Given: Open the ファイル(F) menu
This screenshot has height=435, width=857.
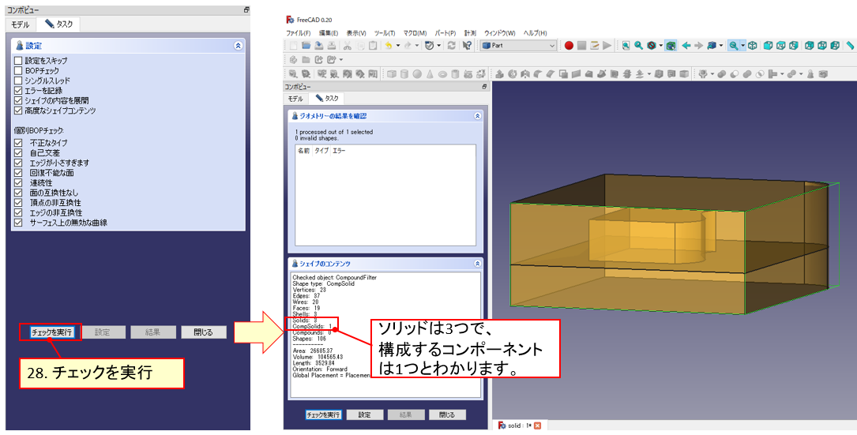Looking at the screenshot, I should point(299,33).
